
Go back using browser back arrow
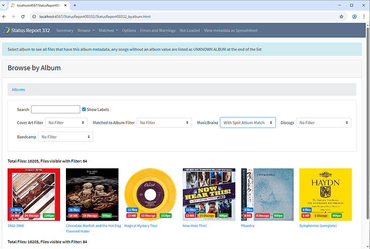point(4,17)
